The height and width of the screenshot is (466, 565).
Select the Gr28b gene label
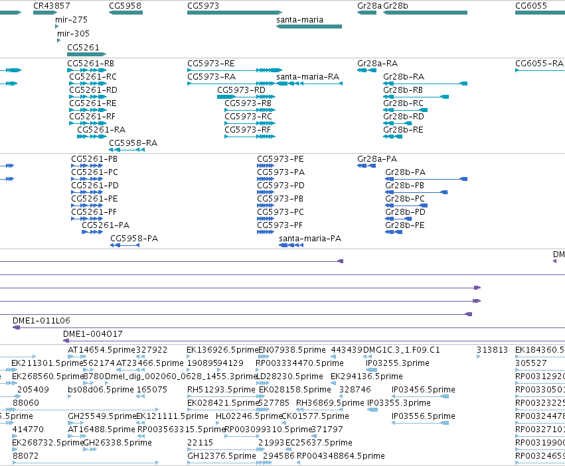(x=396, y=6)
